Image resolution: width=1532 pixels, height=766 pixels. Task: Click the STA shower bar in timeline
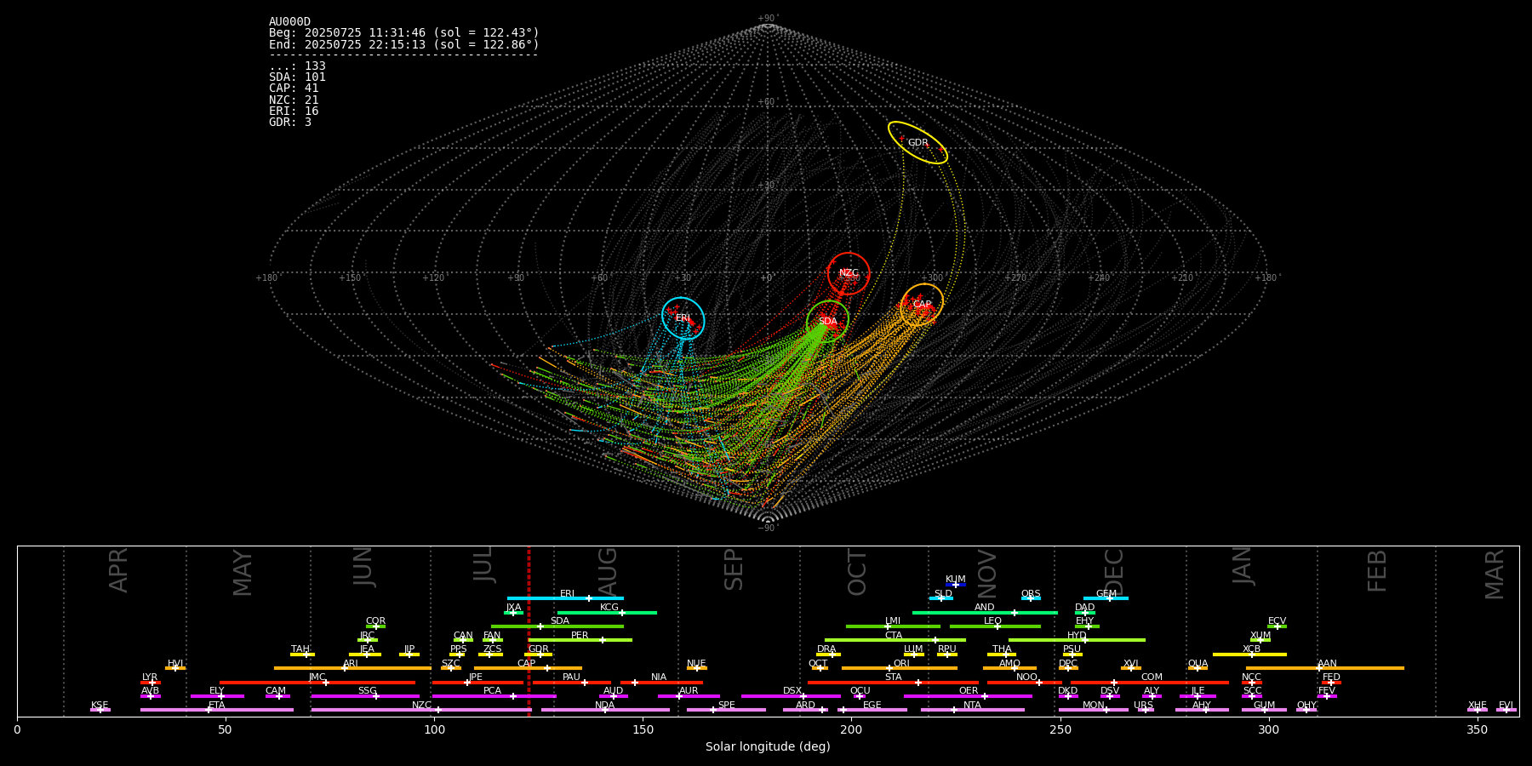(x=893, y=683)
